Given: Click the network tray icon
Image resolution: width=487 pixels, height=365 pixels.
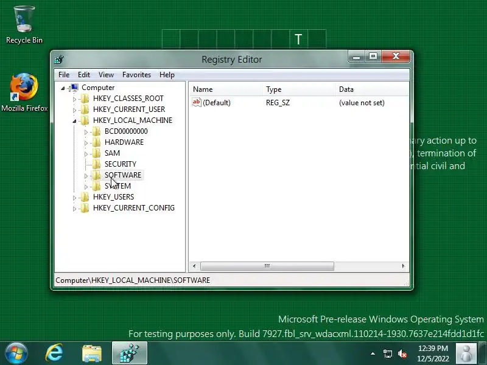Looking at the screenshot, I should [x=387, y=354].
